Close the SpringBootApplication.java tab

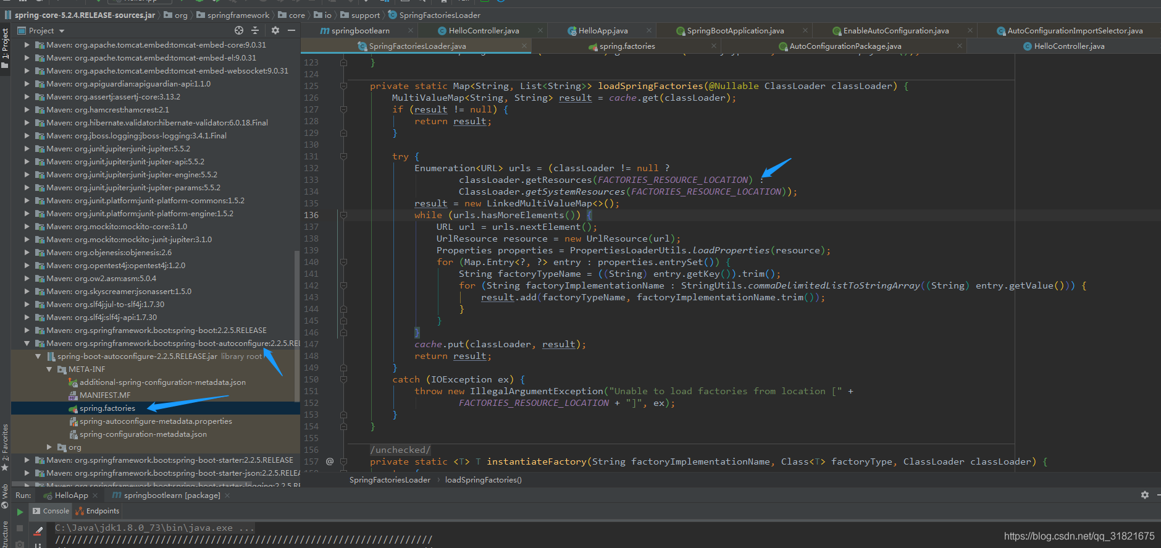[805, 30]
